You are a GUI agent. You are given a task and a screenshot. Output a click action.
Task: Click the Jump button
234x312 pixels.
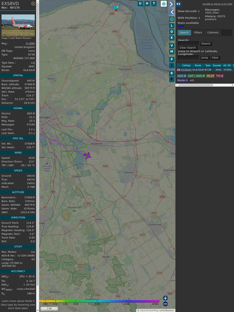tap(204, 57)
